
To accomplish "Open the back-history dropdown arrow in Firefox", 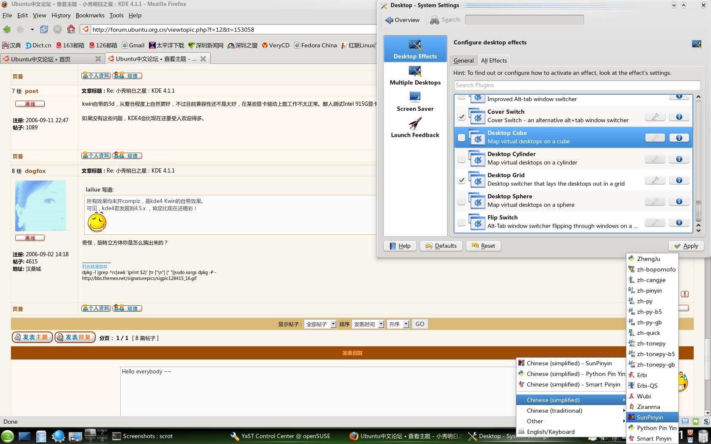I will coord(32,30).
